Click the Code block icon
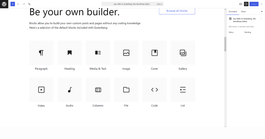The image size is (265, 139). tap(154, 90)
